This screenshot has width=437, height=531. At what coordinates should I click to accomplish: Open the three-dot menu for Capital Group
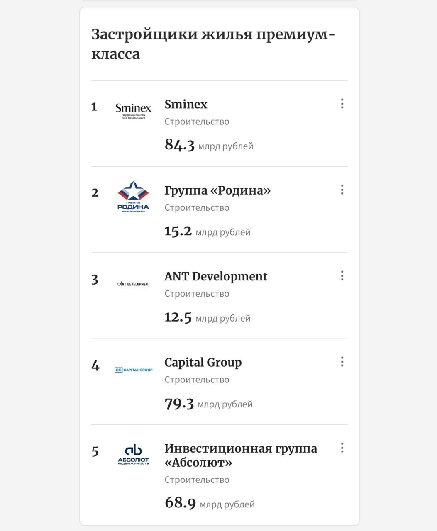point(342,362)
